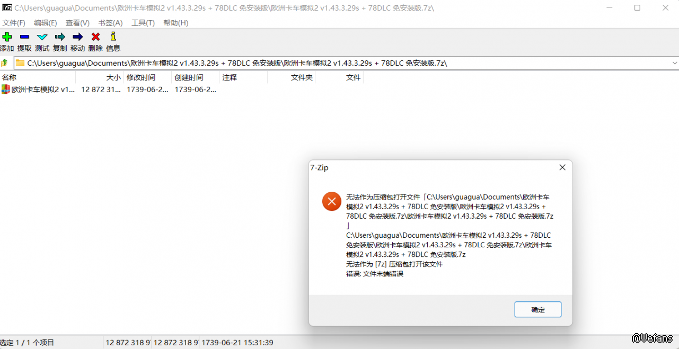Click the Copy (复制) arrow icon
The image size is (679, 349).
pyautogui.click(x=60, y=37)
